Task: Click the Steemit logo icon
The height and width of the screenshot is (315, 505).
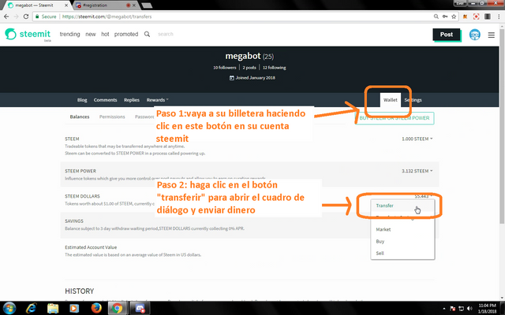Action: pyautogui.click(x=10, y=34)
